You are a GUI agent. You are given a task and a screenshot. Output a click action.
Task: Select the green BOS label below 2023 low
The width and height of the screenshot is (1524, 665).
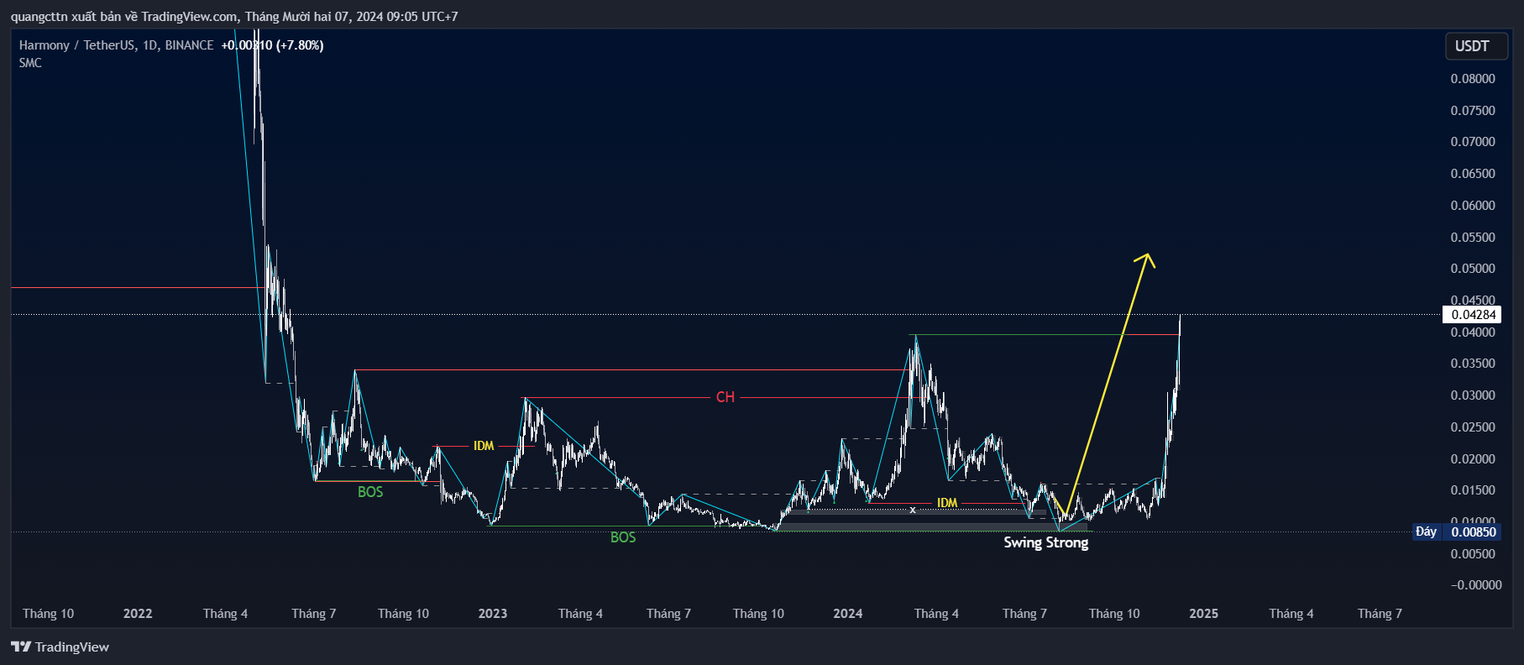coord(623,537)
